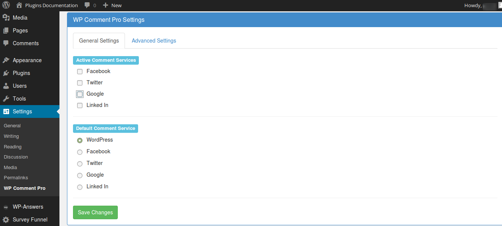This screenshot has height=226, width=502.
Task: Enable the Facebook comment service checkbox
Action: 80,71
